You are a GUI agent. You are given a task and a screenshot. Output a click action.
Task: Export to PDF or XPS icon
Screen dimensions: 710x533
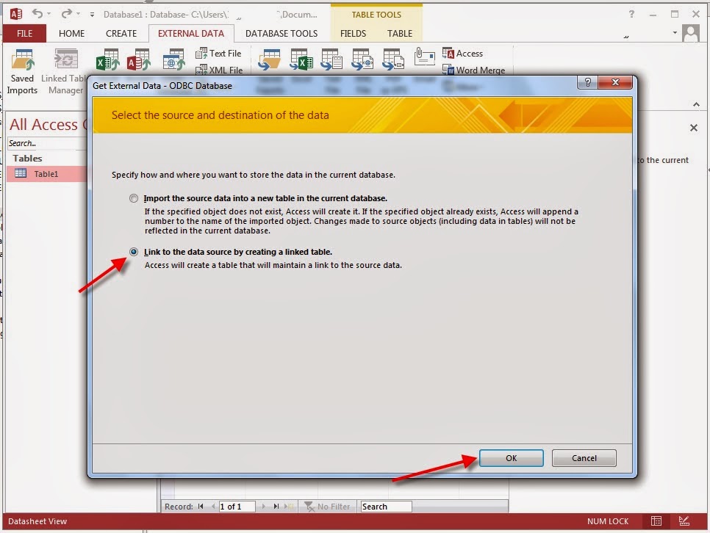click(x=393, y=60)
